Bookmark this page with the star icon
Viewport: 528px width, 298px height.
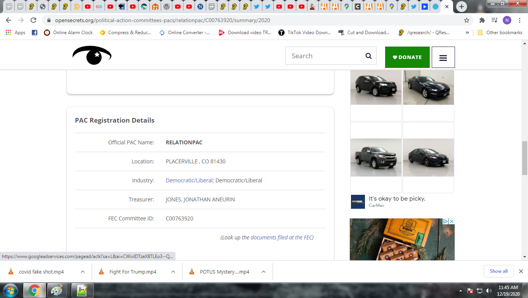tap(467, 20)
